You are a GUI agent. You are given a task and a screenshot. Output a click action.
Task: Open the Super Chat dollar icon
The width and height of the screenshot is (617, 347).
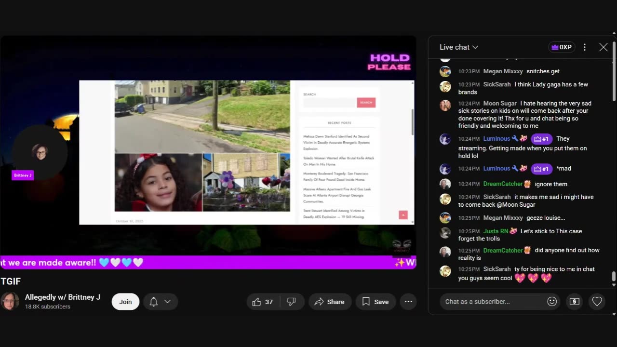(x=574, y=301)
